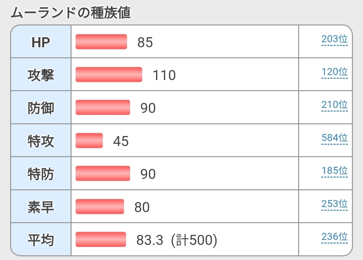Open the 特防 rank link 185位
The width and height of the screenshot is (363, 260).
point(334,171)
